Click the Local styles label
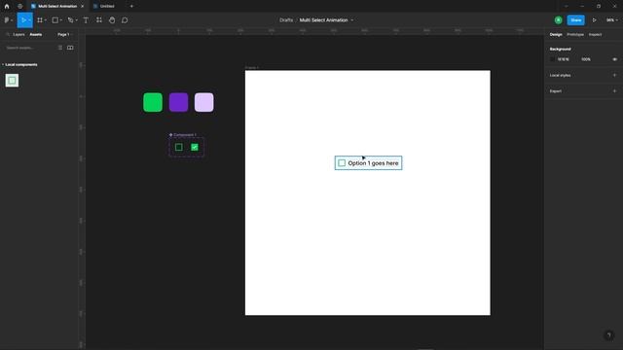This screenshot has height=350, width=623. pos(561,75)
